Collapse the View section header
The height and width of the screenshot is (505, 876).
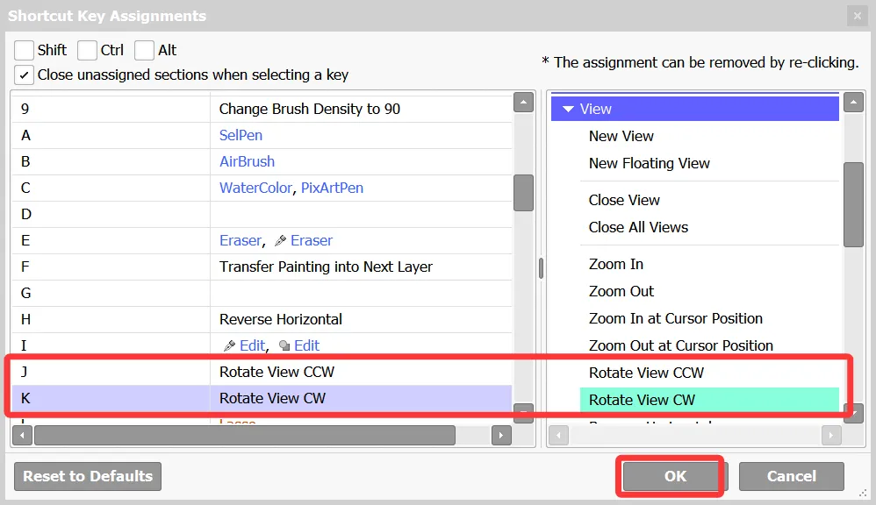click(x=694, y=109)
